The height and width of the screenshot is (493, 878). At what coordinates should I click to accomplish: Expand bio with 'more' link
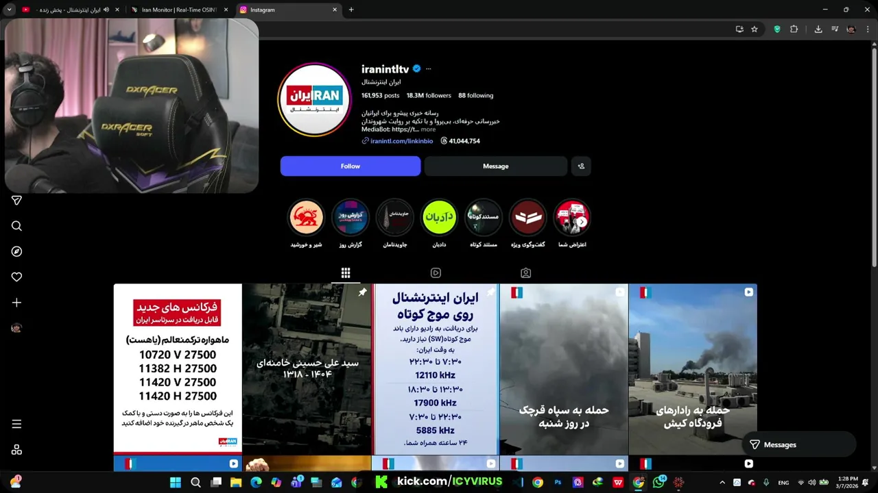(x=428, y=129)
